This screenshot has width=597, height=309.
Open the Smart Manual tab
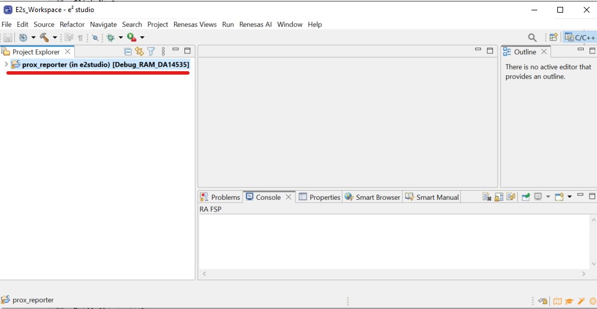pyautogui.click(x=432, y=197)
